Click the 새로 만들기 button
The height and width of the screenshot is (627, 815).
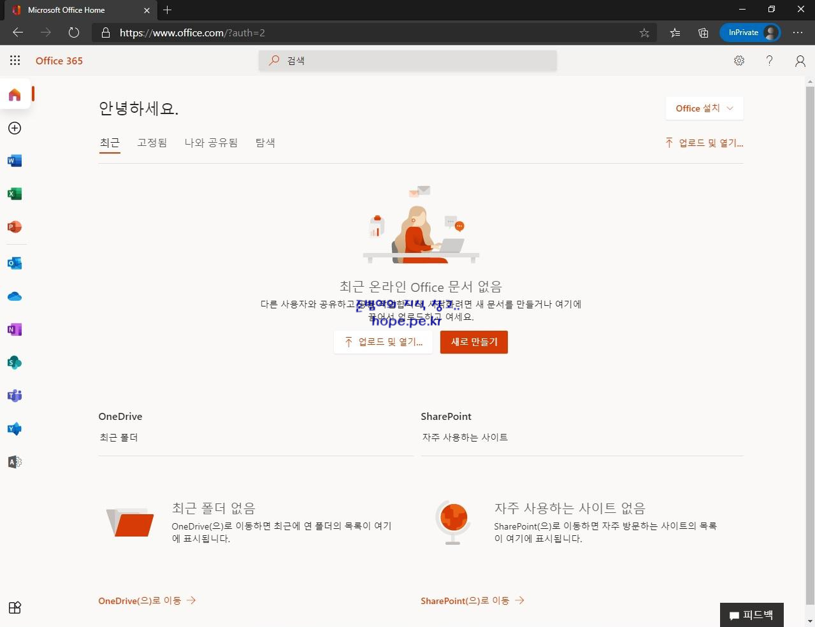tap(474, 342)
